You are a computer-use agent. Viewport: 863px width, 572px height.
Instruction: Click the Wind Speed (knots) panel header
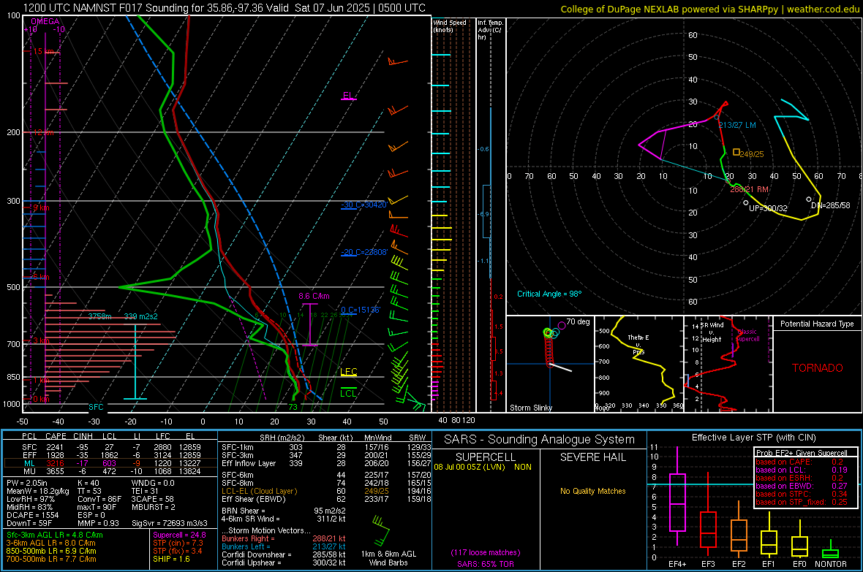450,26
